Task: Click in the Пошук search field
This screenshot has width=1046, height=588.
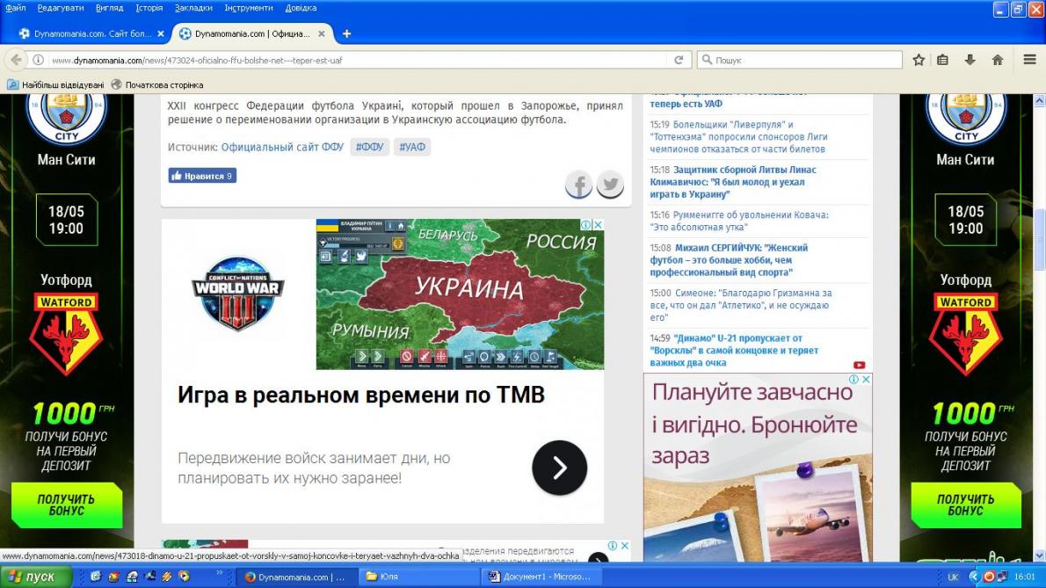Action: pyautogui.click(x=804, y=60)
